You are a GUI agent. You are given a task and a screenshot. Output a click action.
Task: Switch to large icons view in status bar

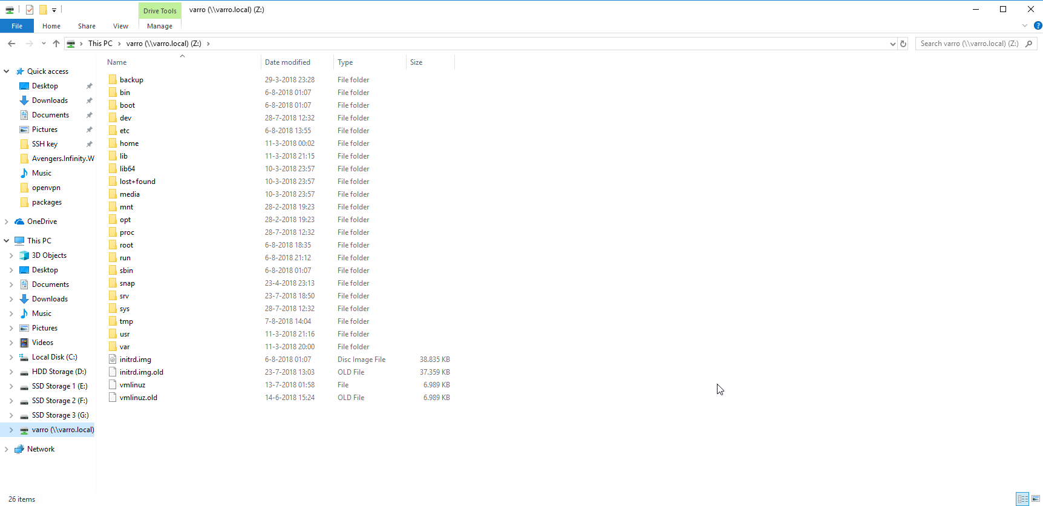(x=1036, y=499)
